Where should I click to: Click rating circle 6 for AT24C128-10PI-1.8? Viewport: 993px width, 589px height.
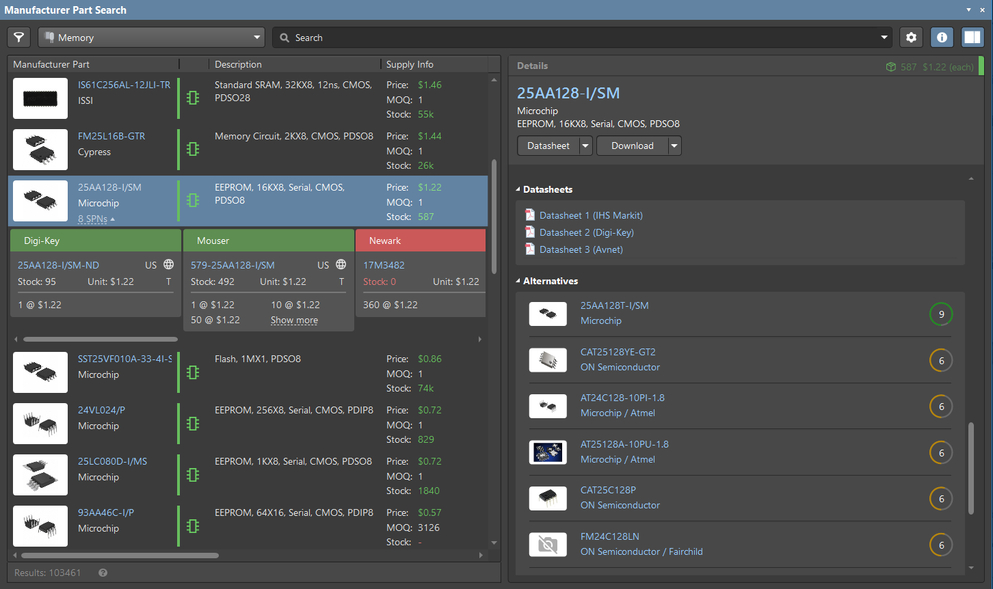click(x=941, y=407)
